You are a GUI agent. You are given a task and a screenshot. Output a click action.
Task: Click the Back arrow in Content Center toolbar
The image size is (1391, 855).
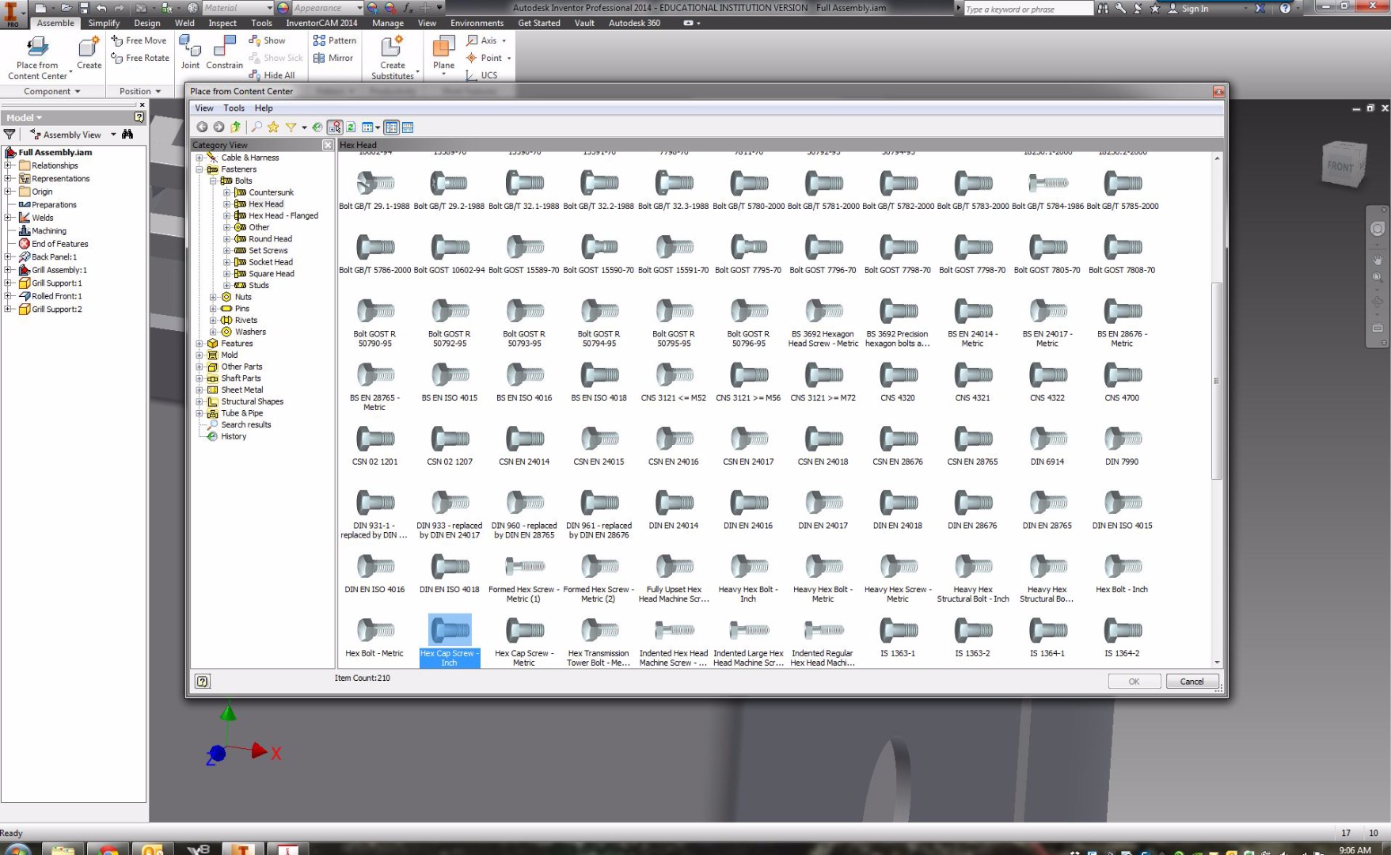point(202,127)
